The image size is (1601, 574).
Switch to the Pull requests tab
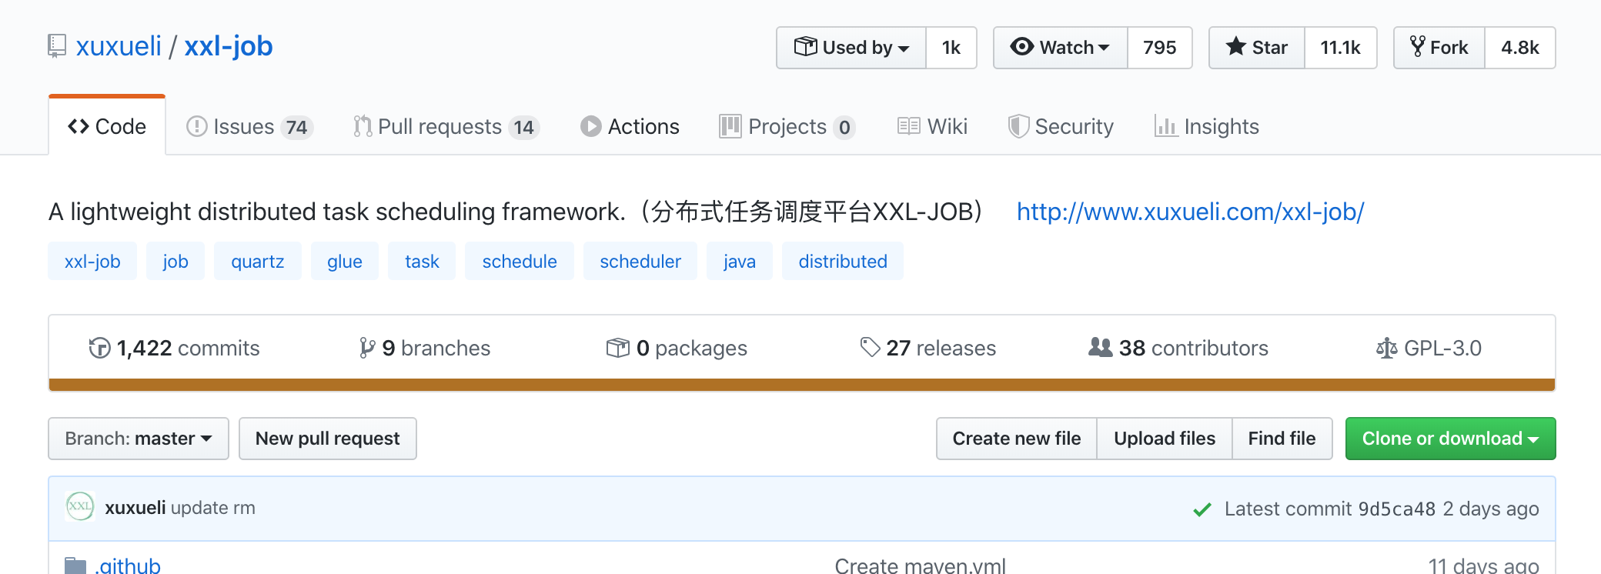tap(446, 126)
